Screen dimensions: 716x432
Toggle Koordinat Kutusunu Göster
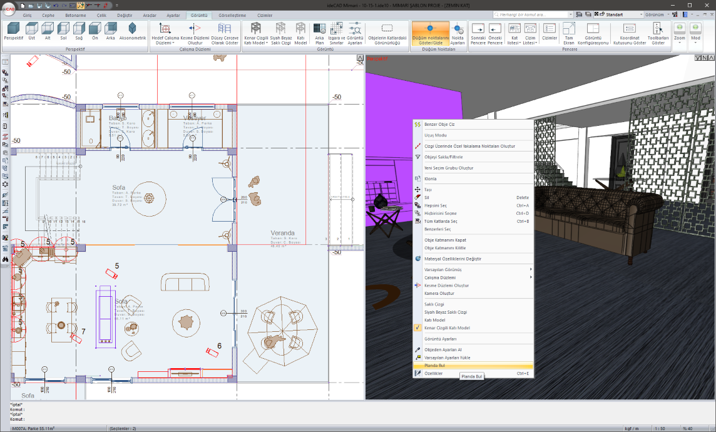tap(628, 32)
